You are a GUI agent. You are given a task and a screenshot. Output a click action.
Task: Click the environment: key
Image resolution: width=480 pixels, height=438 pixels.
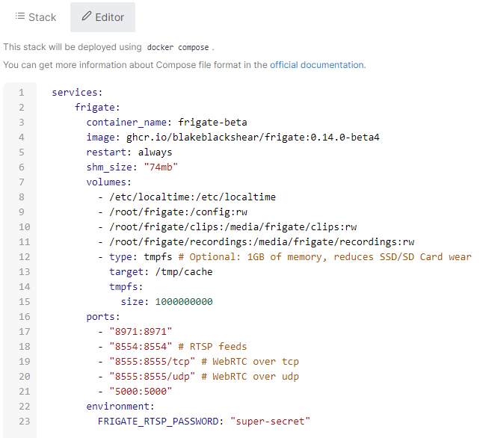pyautogui.click(x=120, y=407)
